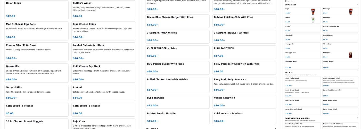Viewport: 361px width, 129px height.
Task: Add the FISH SANDWICH item
Action: point(244,52)
